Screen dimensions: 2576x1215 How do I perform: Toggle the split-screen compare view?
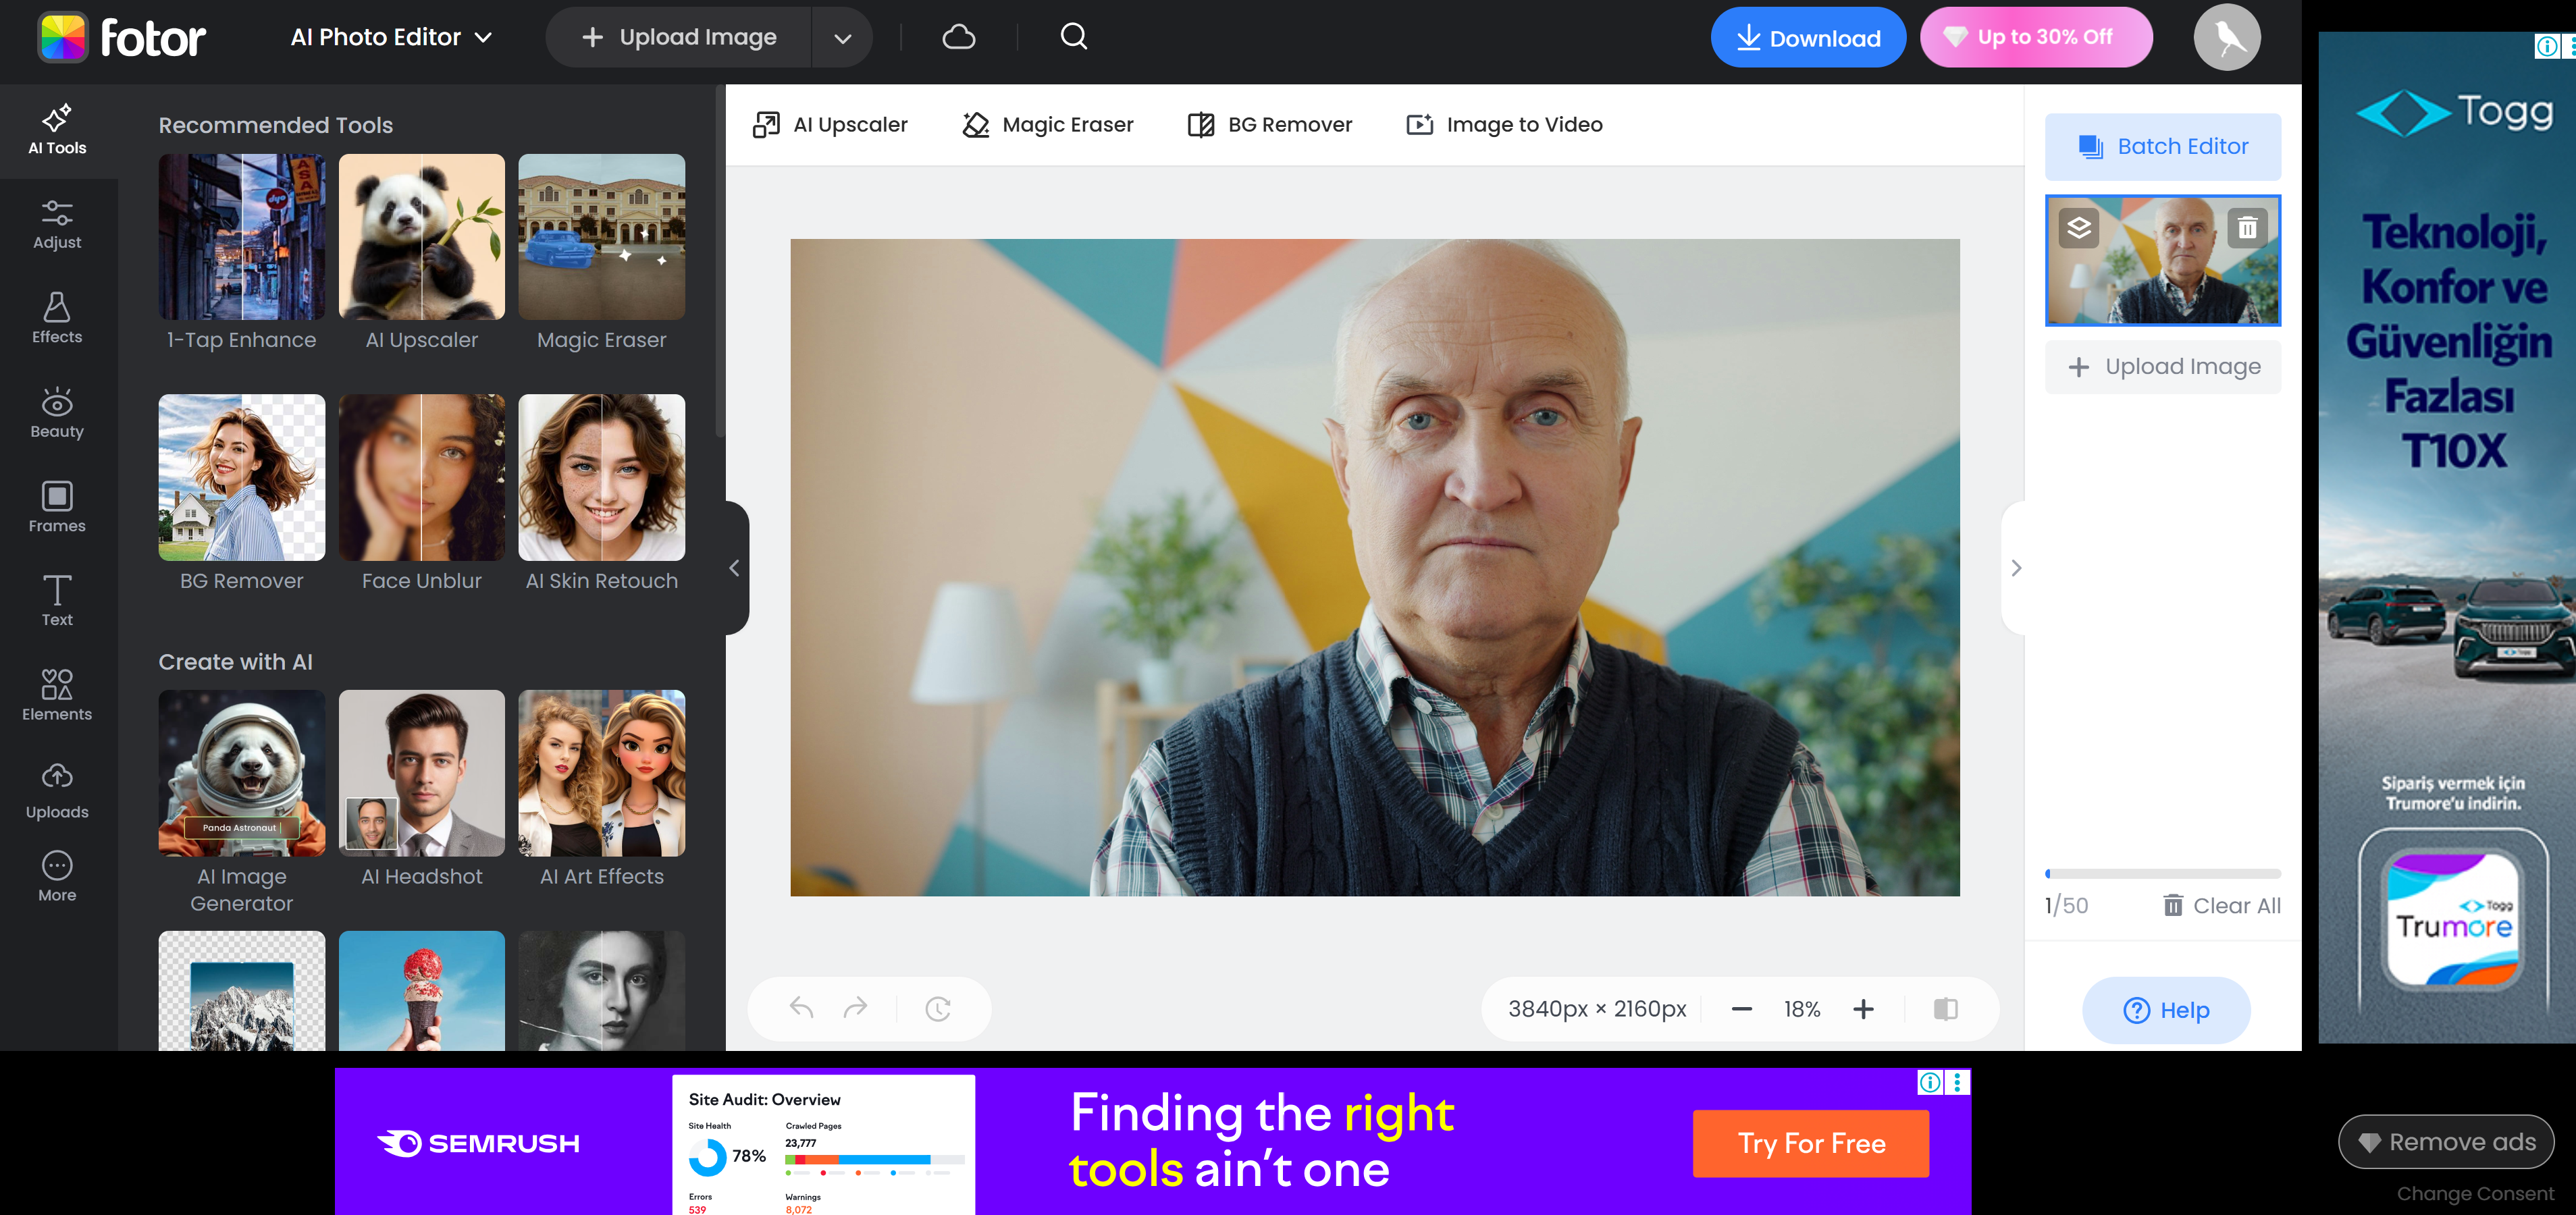pyautogui.click(x=1945, y=1008)
